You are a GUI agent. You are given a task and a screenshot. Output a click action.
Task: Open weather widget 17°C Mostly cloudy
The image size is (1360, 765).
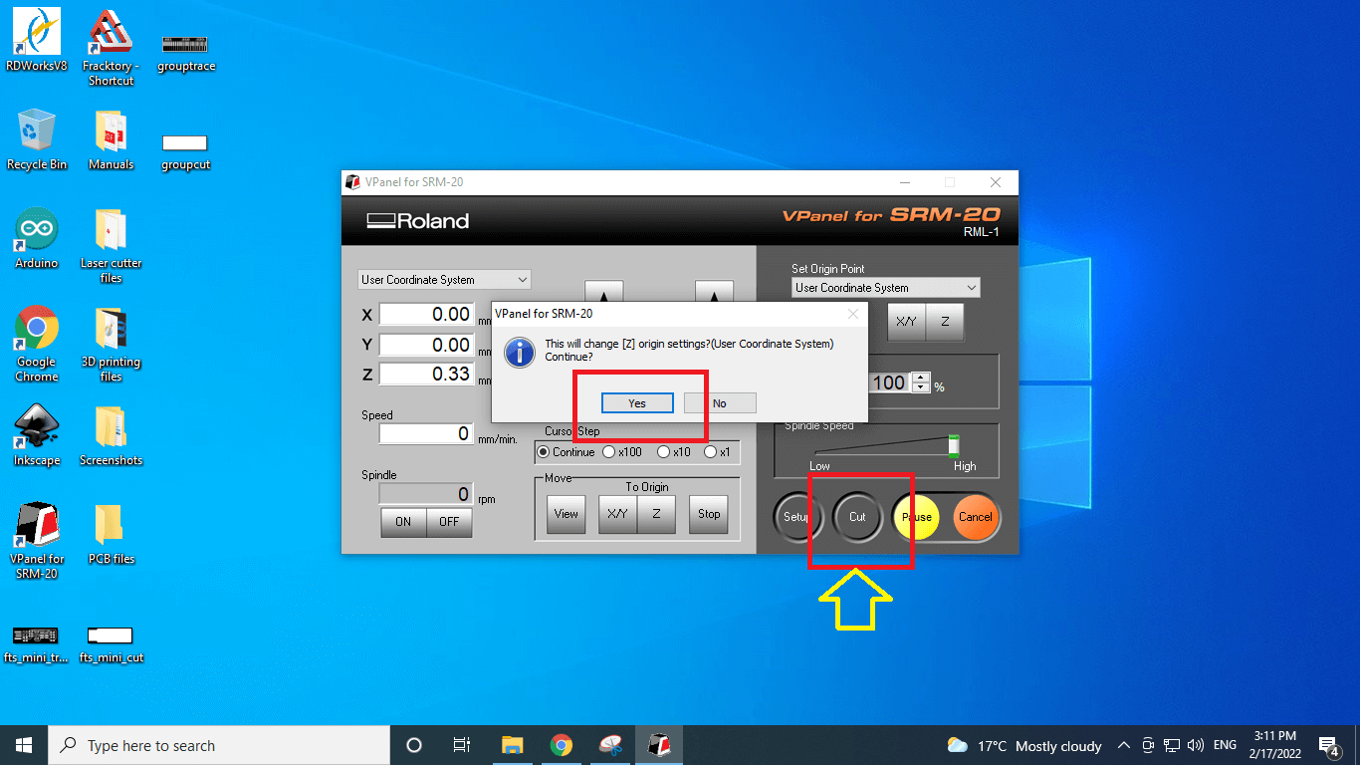(x=1024, y=745)
